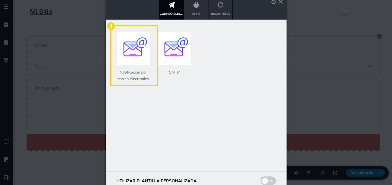Open the Mi Sitio link
The height and width of the screenshot is (185, 392).
pos(41,12)
